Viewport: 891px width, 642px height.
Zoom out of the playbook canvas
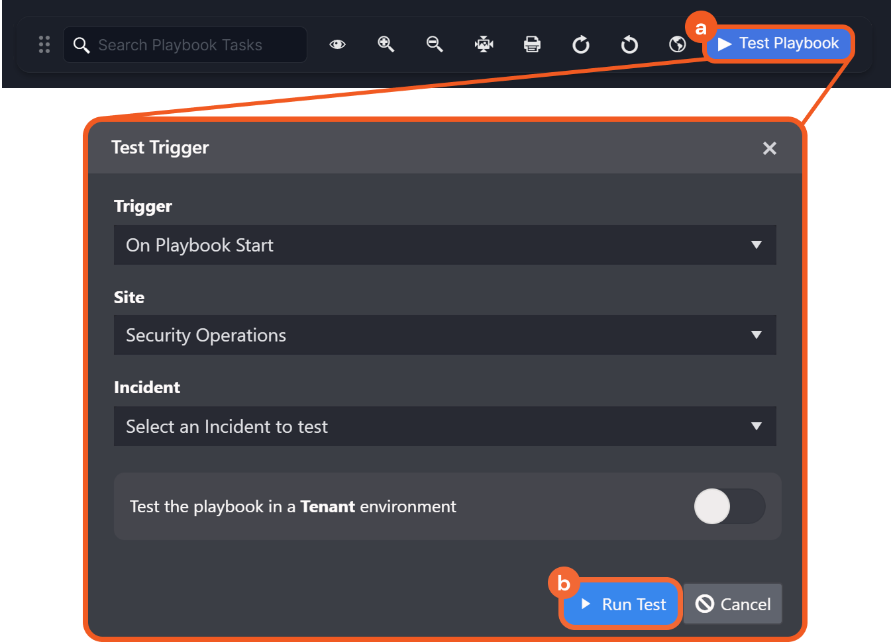[x=435, y=44]
